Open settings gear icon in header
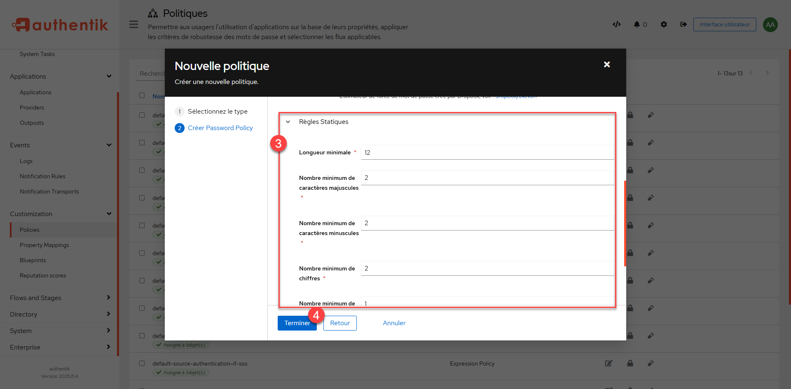This screenshot has height=389, width=791. [x=663, y=24]
